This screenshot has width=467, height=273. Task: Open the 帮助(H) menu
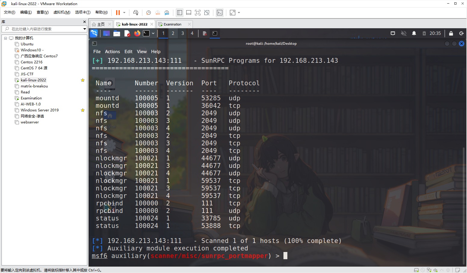coord(101,12)
